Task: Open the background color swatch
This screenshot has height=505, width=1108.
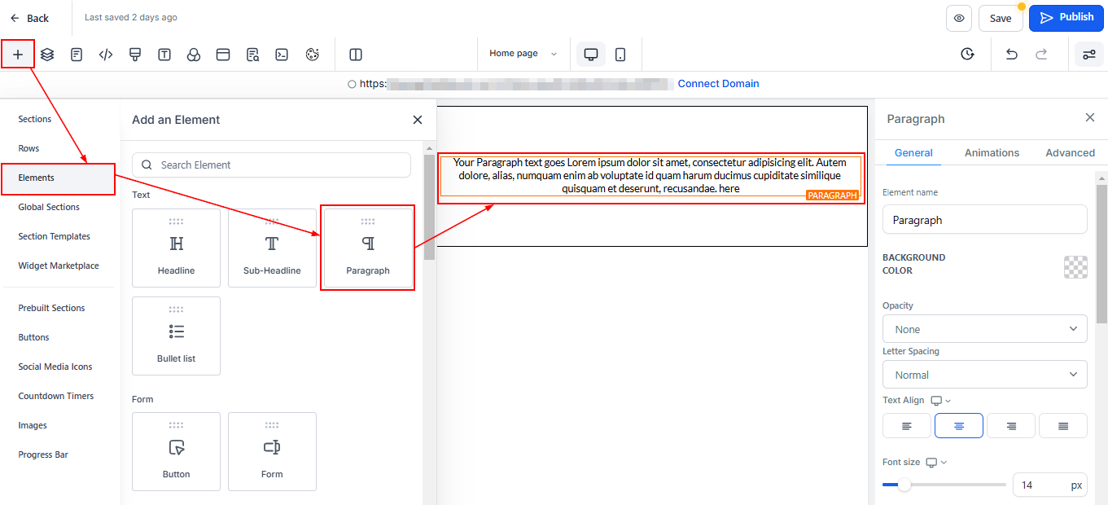Action: (x=1075, y=267)
